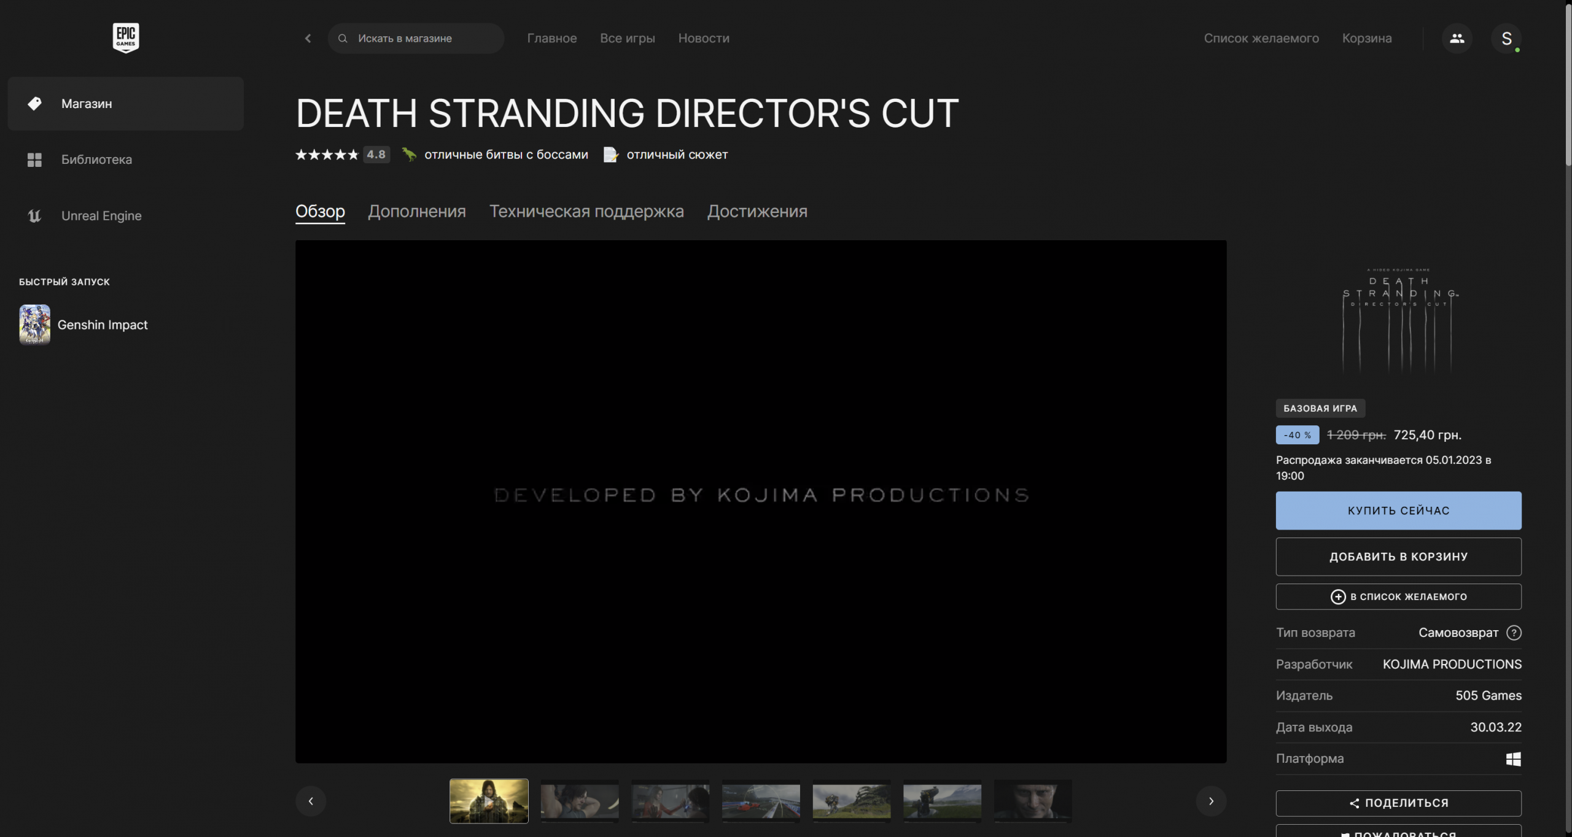Select the second media thumbnail
The width and height of the screenshot is (1572, 837).
[580, 801]
